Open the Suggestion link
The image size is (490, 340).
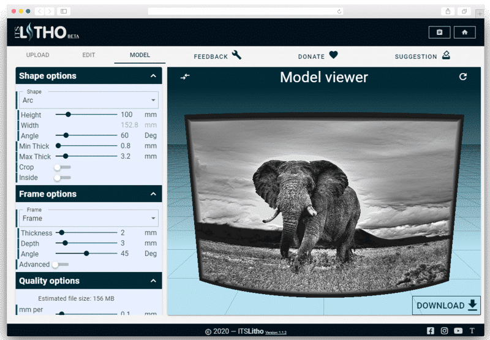[422, 55]
